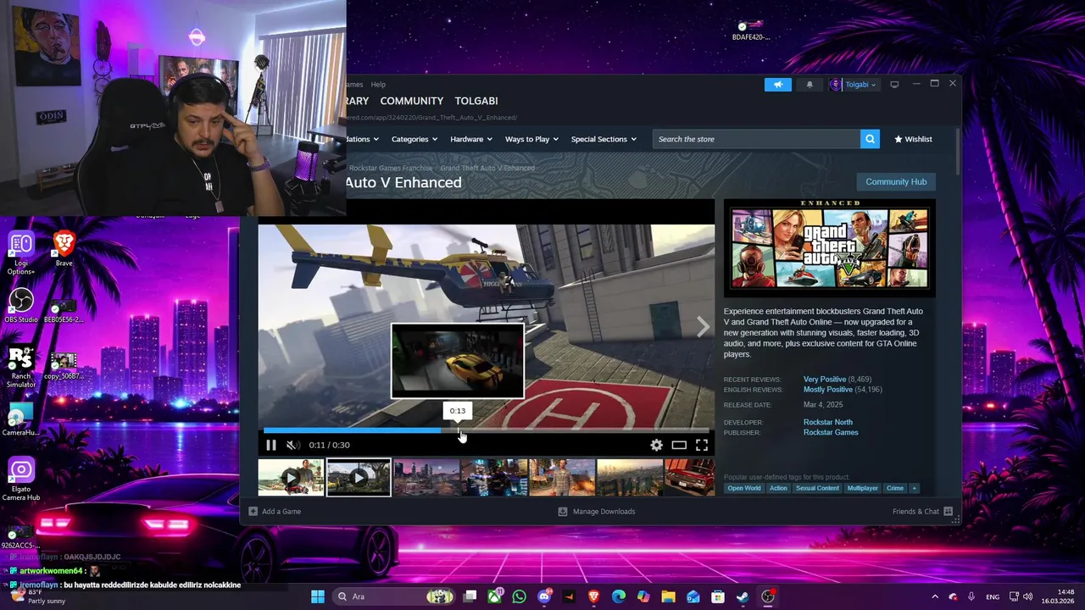Pause the GTA V trailer video
Image resolution: width=1085 pixels, height=610 pixels.
pos(271,445)
